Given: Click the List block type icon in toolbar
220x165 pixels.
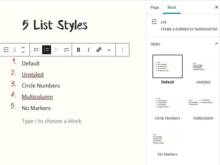Looking at the screenshot, I should pos(6,50).
